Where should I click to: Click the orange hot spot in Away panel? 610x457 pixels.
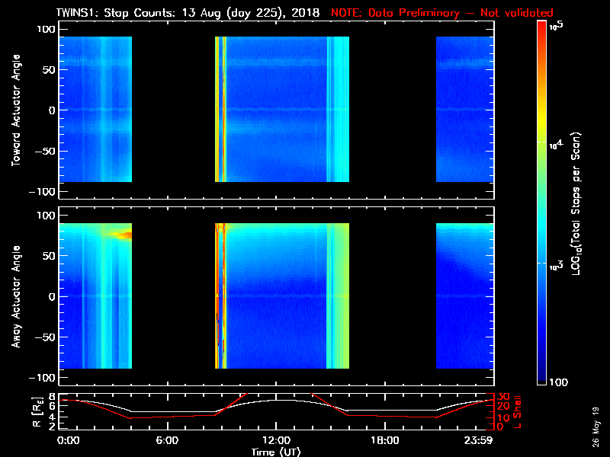point(124,235)
